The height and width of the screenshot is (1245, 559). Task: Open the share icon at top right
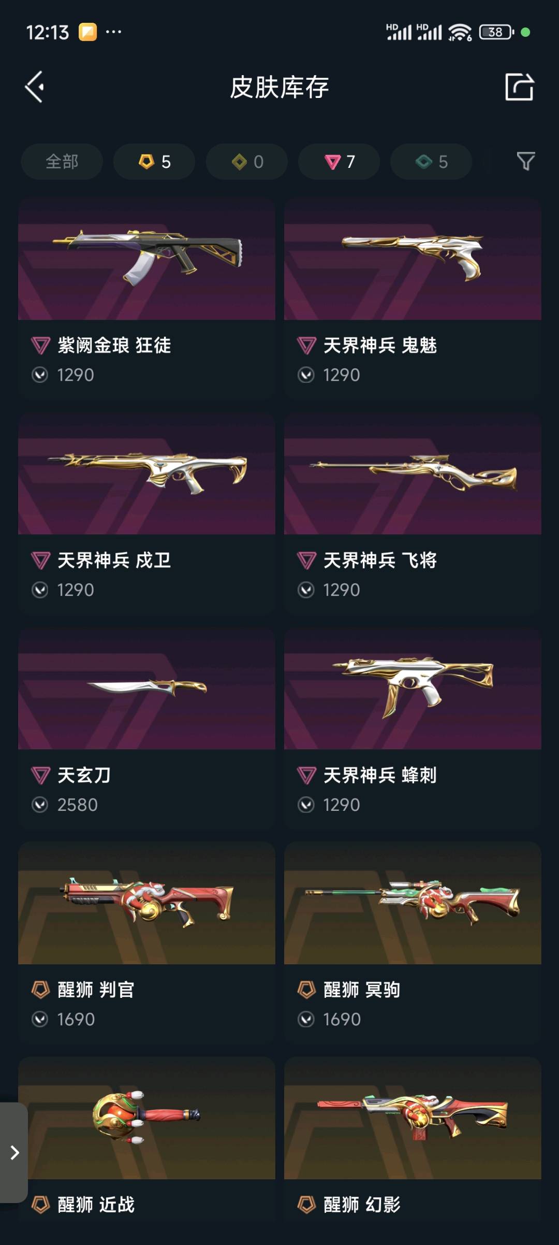519,87
